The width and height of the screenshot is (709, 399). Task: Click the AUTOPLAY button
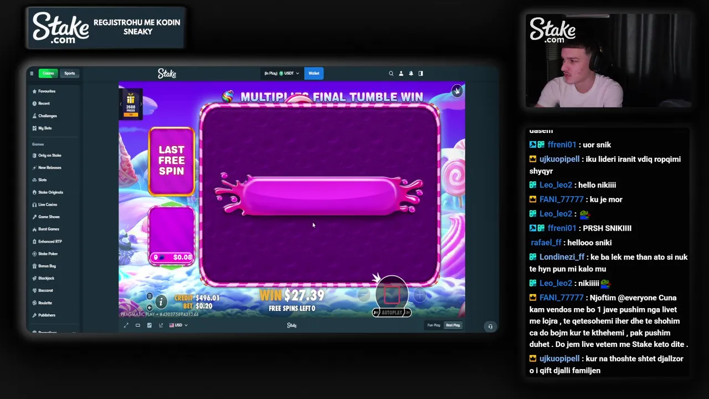pos(392,313)
